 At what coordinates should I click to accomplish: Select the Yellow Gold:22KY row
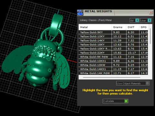click(113, 53)
